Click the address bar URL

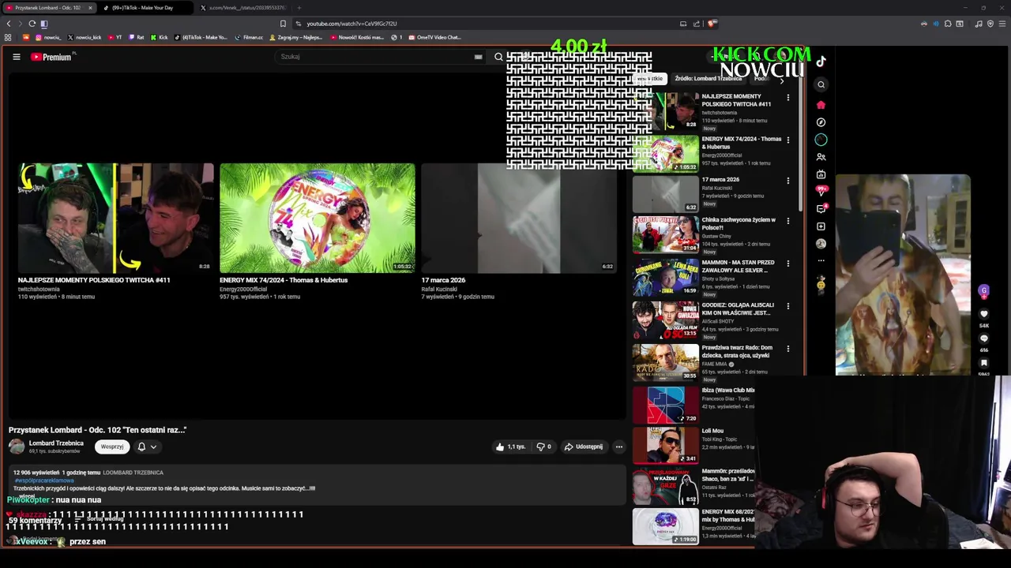coord(351,24)
